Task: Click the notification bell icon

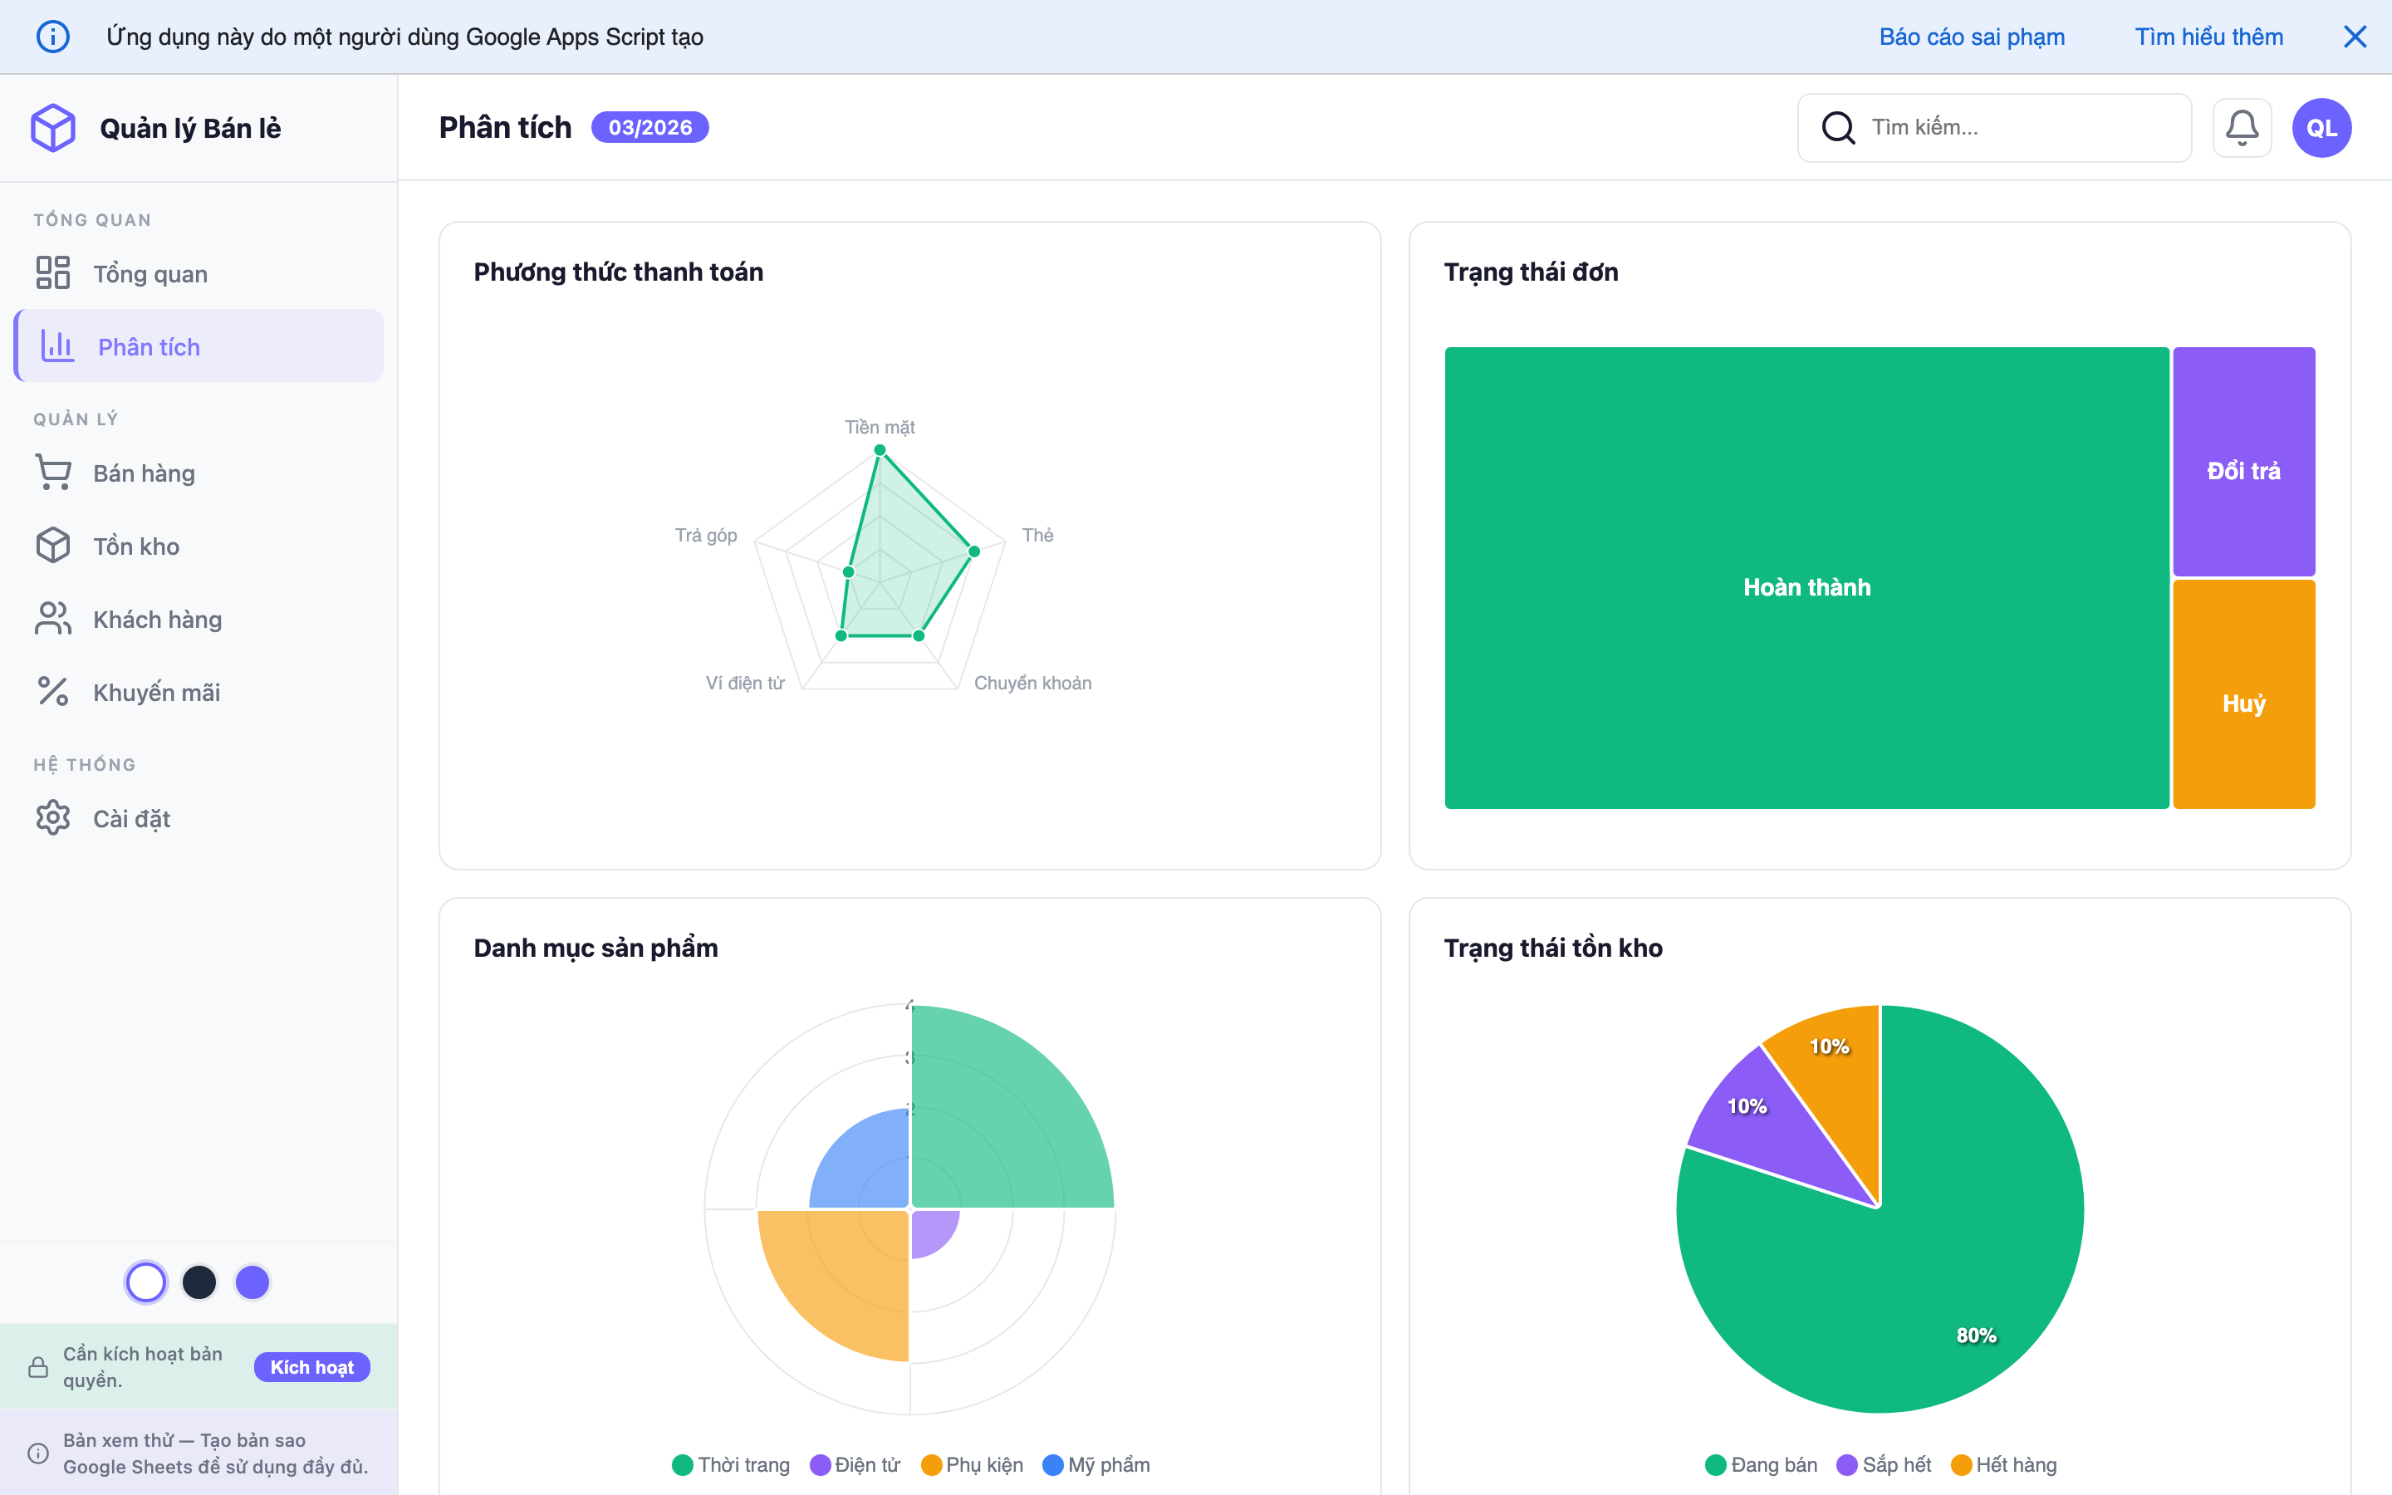Action: (x=2241, y=128)
